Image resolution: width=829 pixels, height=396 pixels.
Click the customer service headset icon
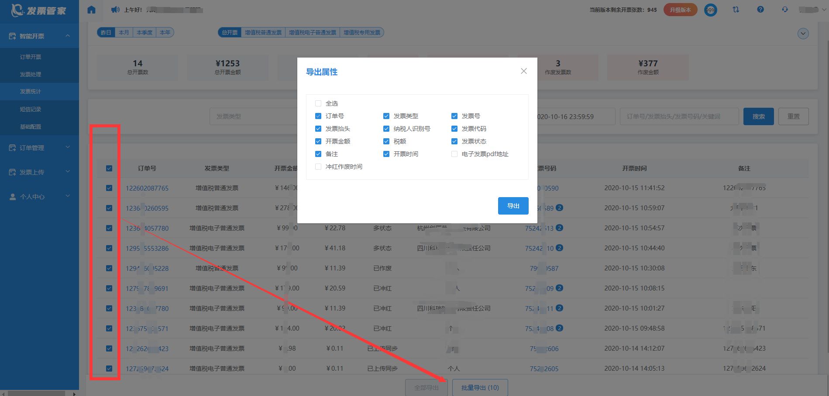pos(785,10)
